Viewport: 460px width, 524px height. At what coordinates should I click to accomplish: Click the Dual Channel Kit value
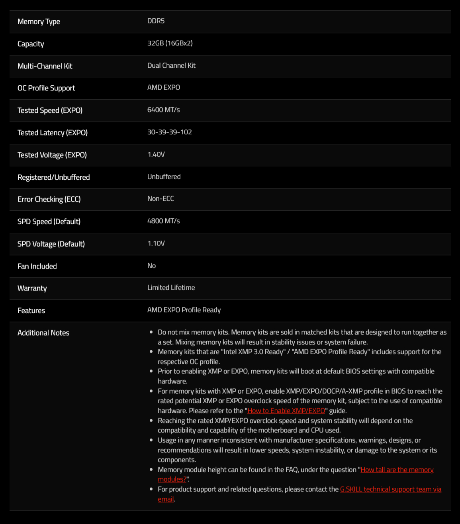click(171, 65)
